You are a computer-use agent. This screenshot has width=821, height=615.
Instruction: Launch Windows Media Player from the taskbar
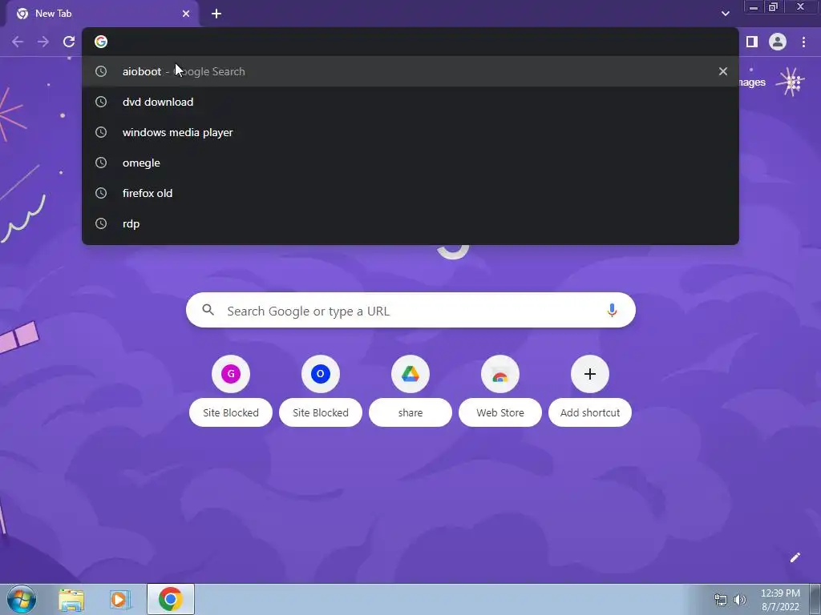point(120,600)
